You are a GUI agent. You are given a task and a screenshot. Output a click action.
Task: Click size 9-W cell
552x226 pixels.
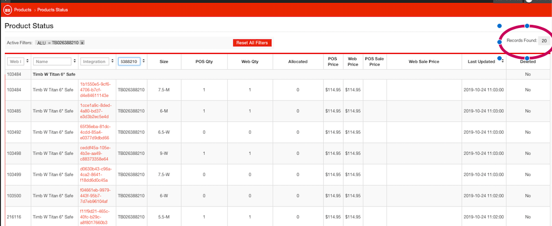[164, 153]
